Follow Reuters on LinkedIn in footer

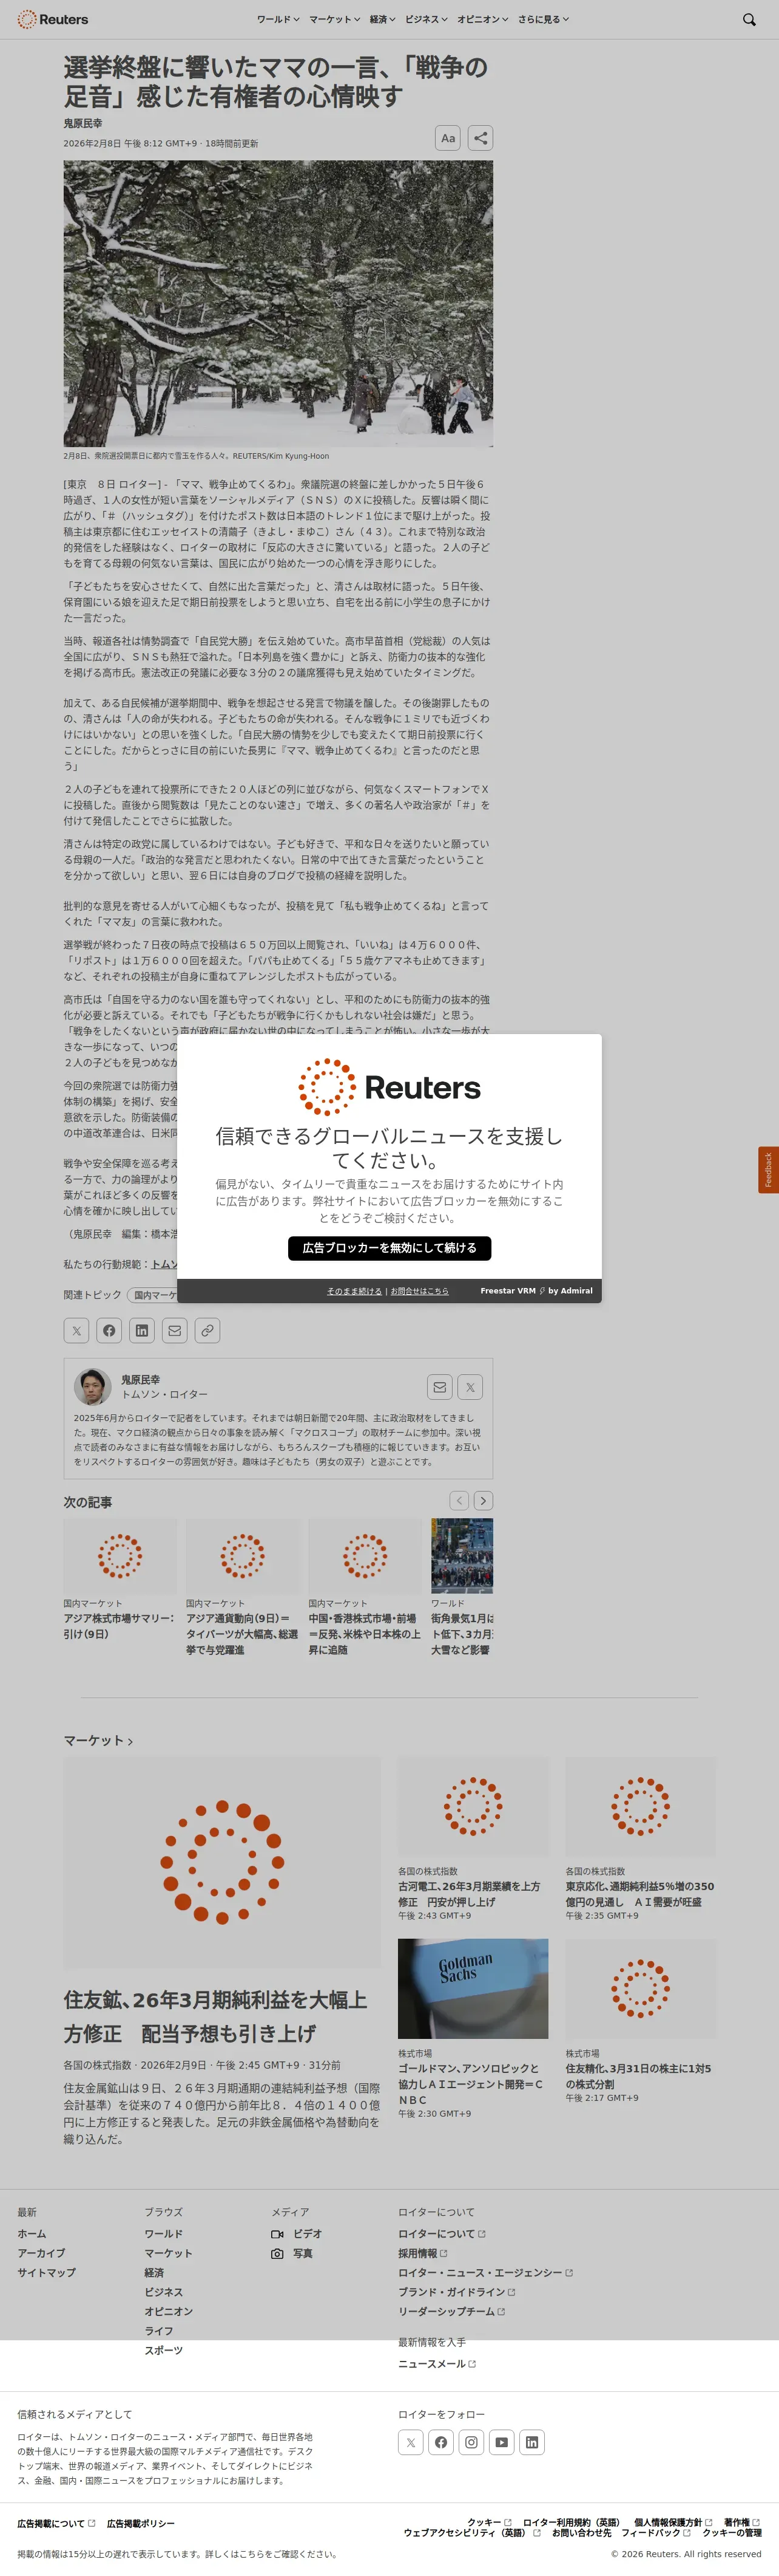tap(532, 2442)
